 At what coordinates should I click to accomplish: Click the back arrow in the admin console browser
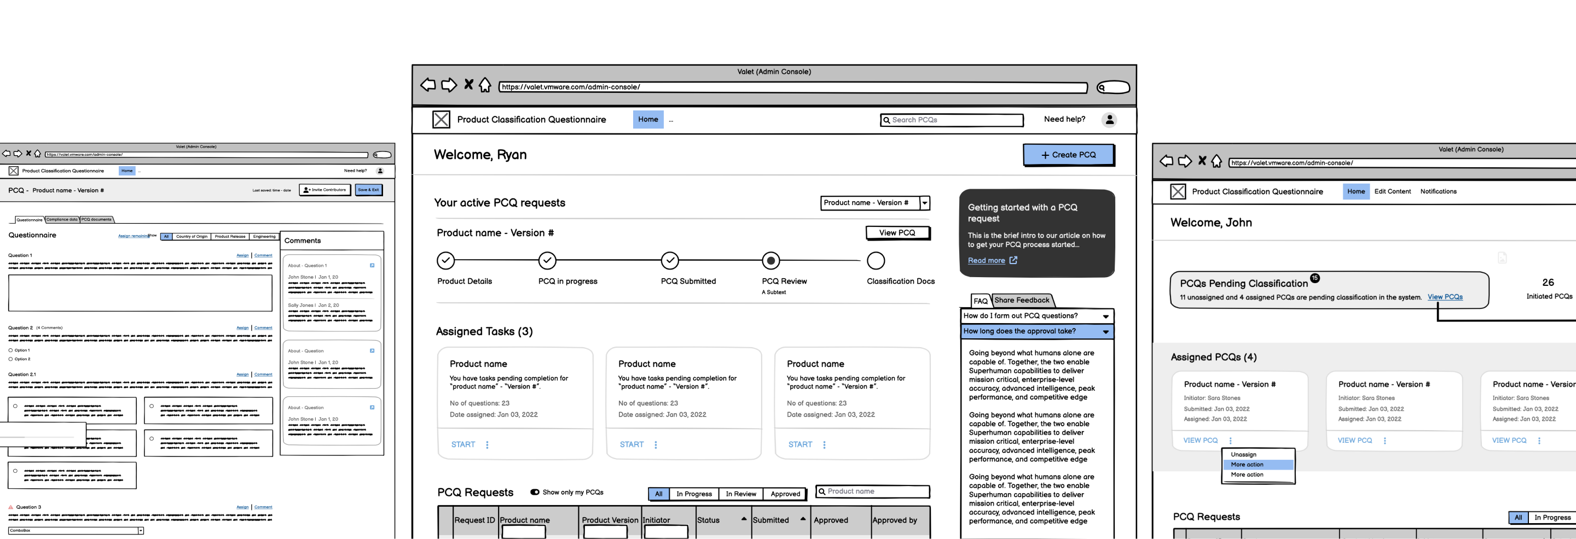tap(427, 85)
